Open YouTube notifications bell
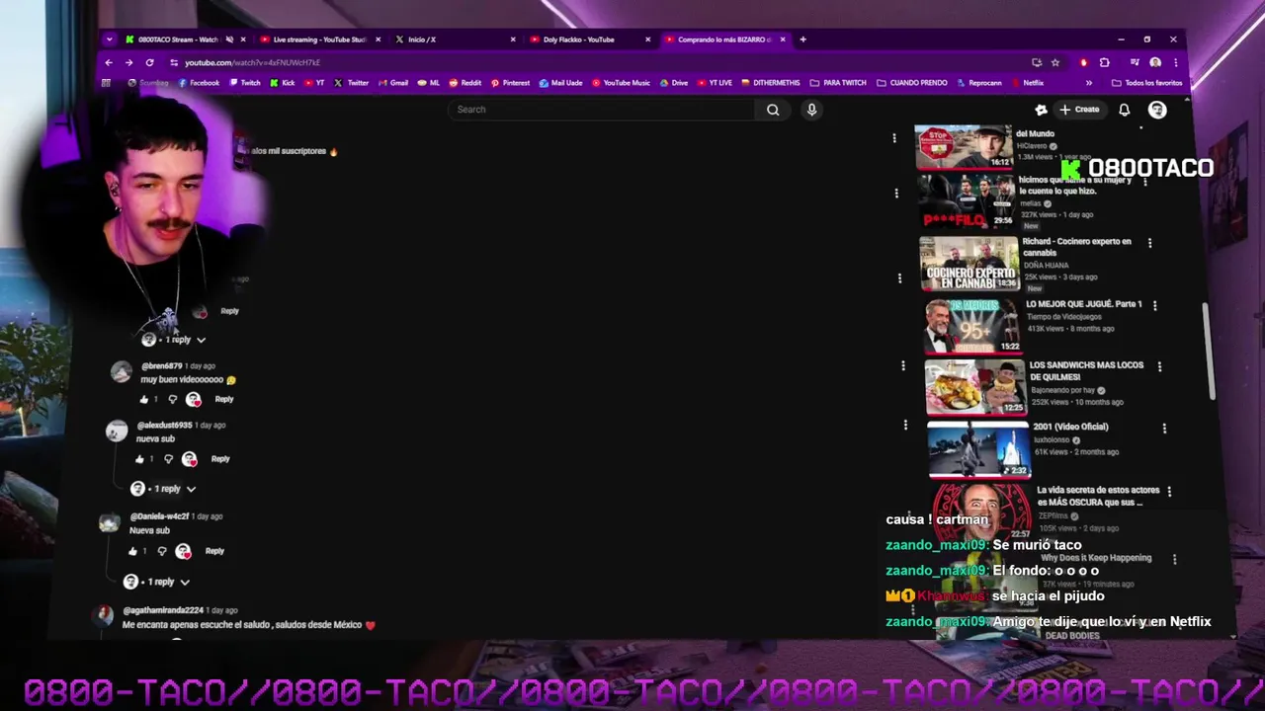Viewport: 1265px width, 711px height. coord(1124,110)
